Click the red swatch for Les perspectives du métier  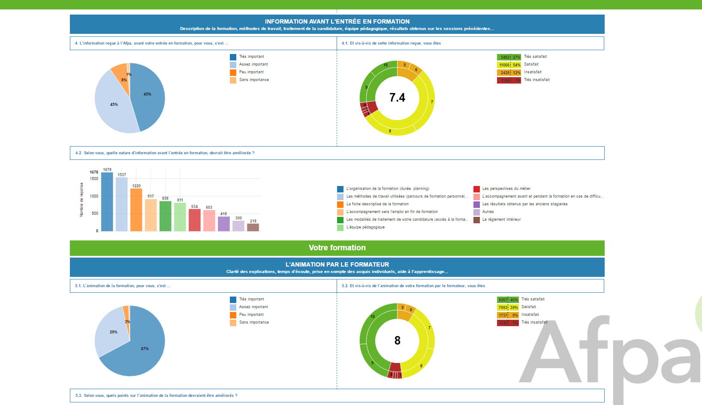pyautogui.click(x=476, y=189)
